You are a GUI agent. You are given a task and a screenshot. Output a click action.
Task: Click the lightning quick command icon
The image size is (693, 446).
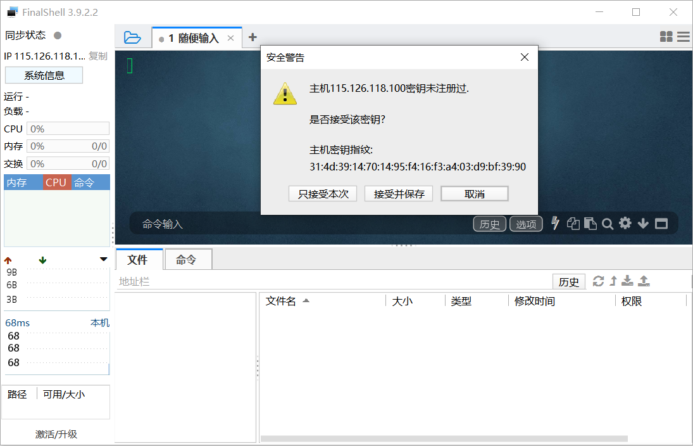556,223
